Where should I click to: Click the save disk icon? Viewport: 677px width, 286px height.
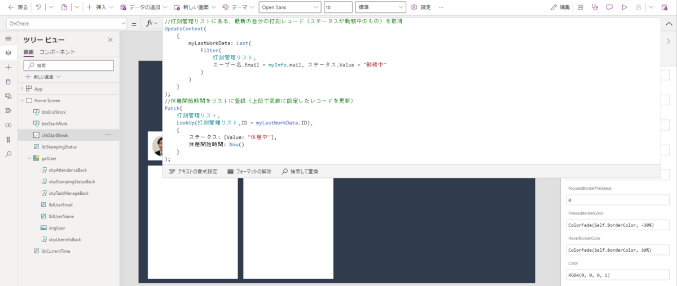pyautogui.click(x=638, y=7)
